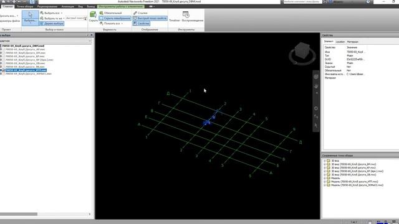This screenshot has height=224, width=399.
Task: Open the steering wheel on navigation bar
Action: tap(316, 77)
